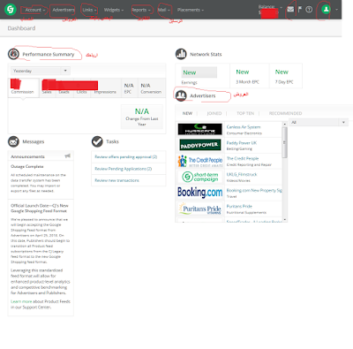The height and width of the screenshot is (349, 353).
Task: Open The Credit People advertiser link
Action: click(x=243, y=158)
